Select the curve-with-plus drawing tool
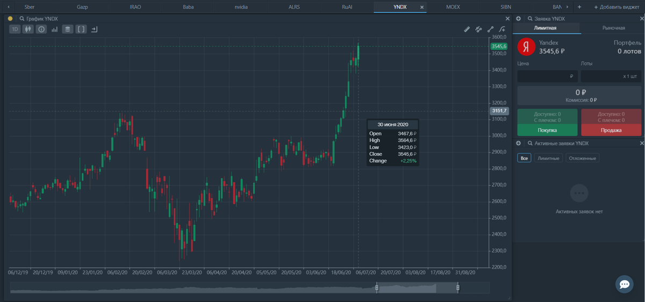645x302 pixels. click(502, 29)
